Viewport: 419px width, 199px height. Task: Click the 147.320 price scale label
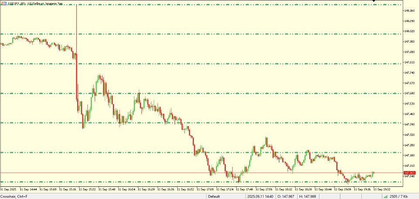point(410,135)
